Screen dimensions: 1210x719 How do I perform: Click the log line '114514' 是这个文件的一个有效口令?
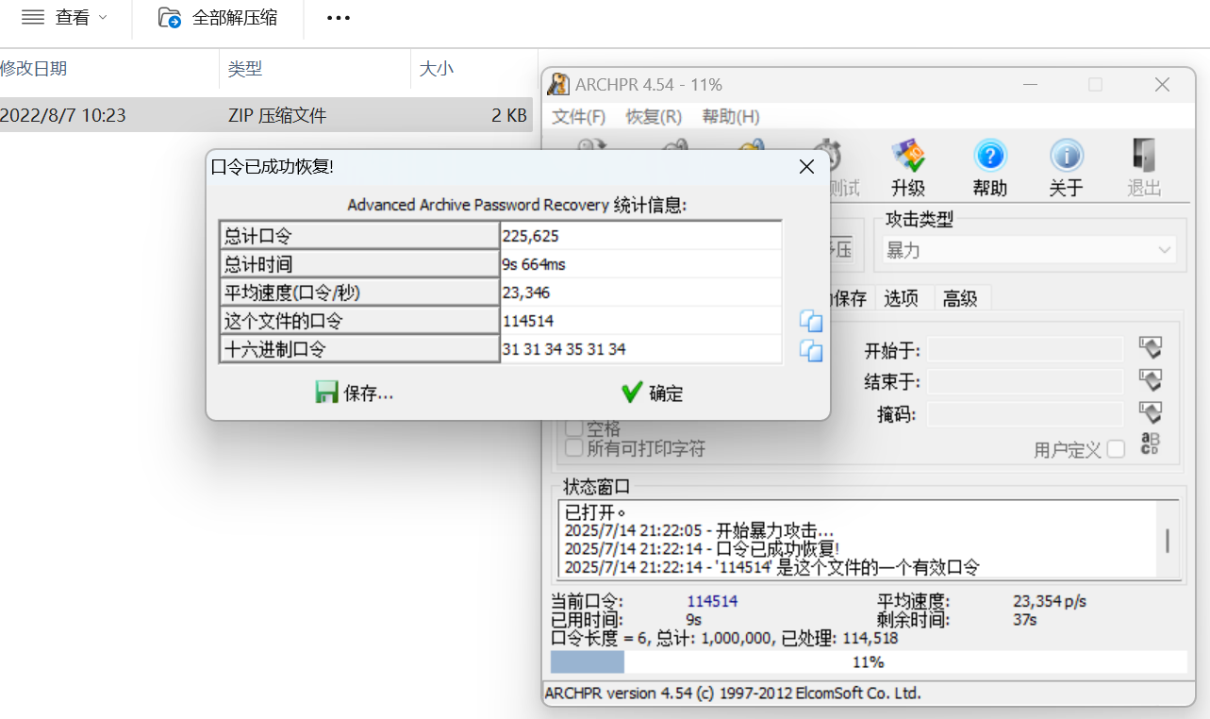pos(771,567)
